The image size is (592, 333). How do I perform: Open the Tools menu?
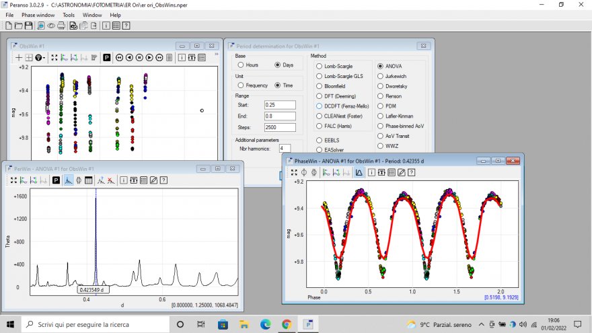click(69, 15)
